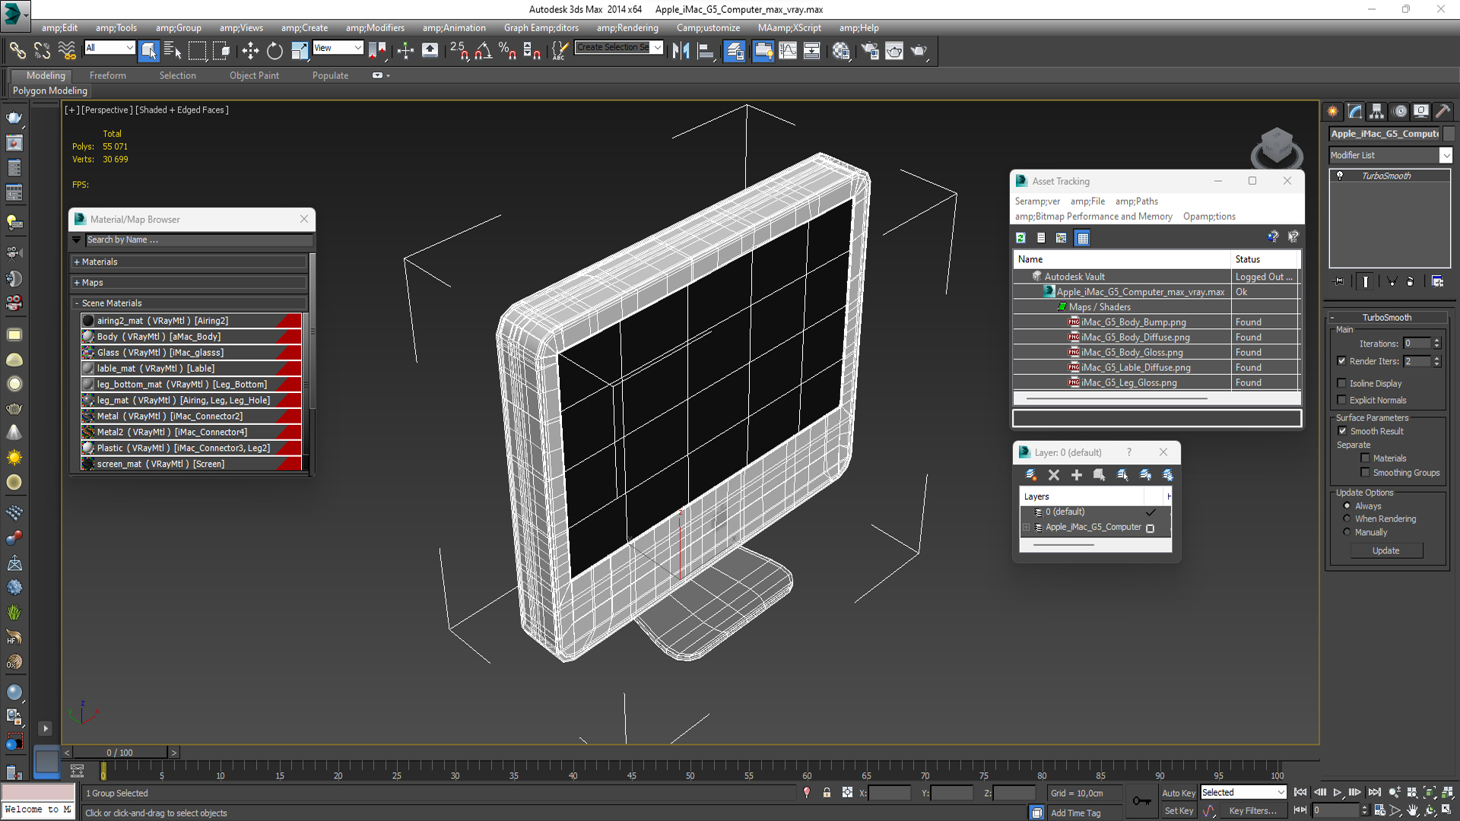Open the Animation menu
1460x821 pixels.
pyautogui.click(x=454, y=27)
